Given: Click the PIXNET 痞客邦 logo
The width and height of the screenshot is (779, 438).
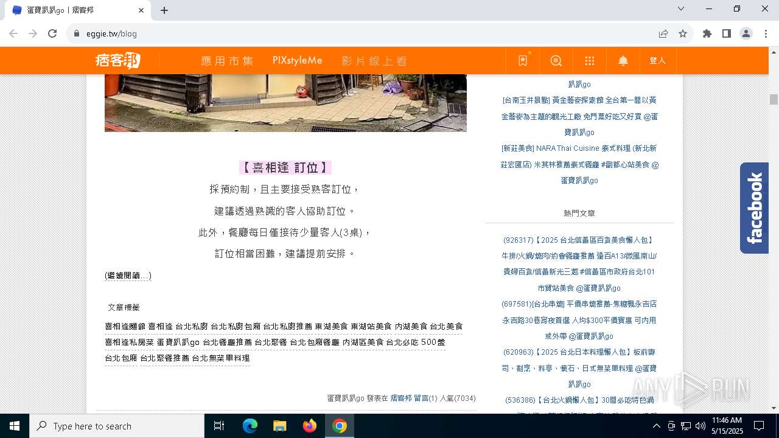Looking at the screenshot, I should point(118,60).
